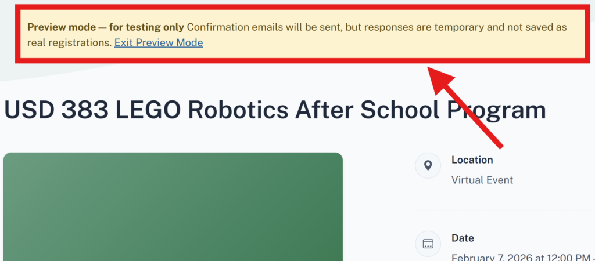The height and width of the screenshot is (261, 595).
Task: Click the calendar date icon
Action: 428,244
